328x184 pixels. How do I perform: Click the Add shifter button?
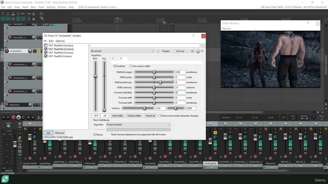tap(117, 116)
